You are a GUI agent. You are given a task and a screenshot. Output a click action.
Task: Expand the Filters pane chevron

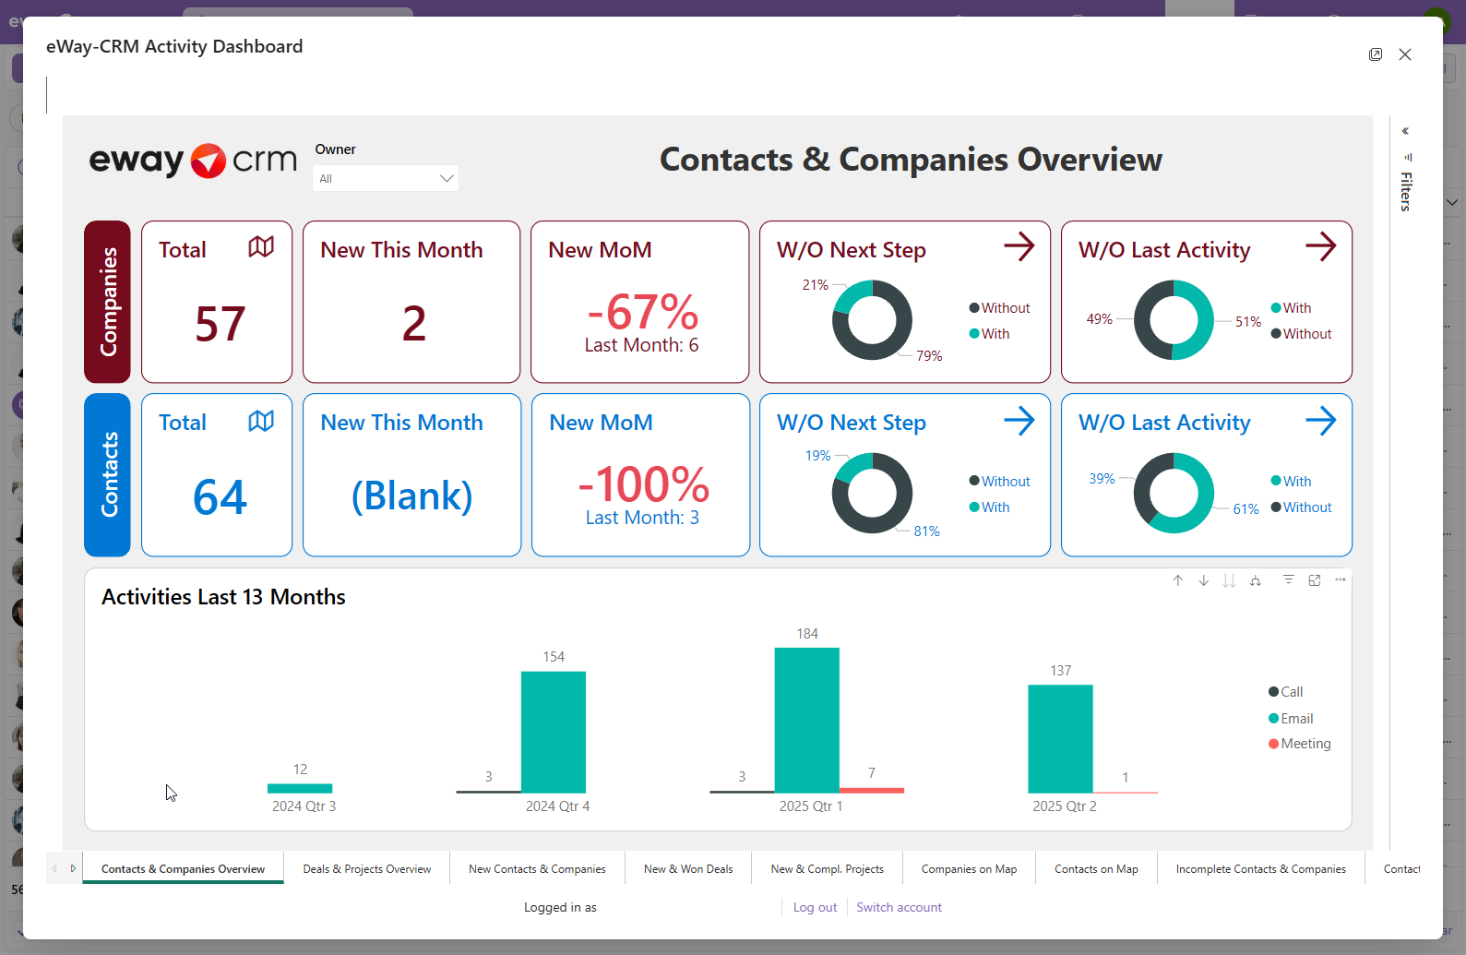coord(1406,131)
